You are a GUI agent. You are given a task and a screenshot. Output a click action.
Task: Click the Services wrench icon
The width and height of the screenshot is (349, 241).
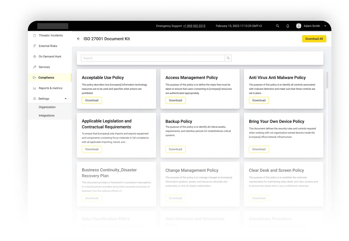coord(35,67)
